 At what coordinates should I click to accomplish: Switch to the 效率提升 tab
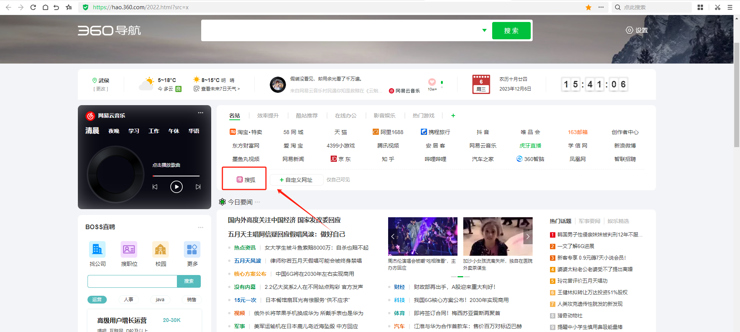point(268,116)
